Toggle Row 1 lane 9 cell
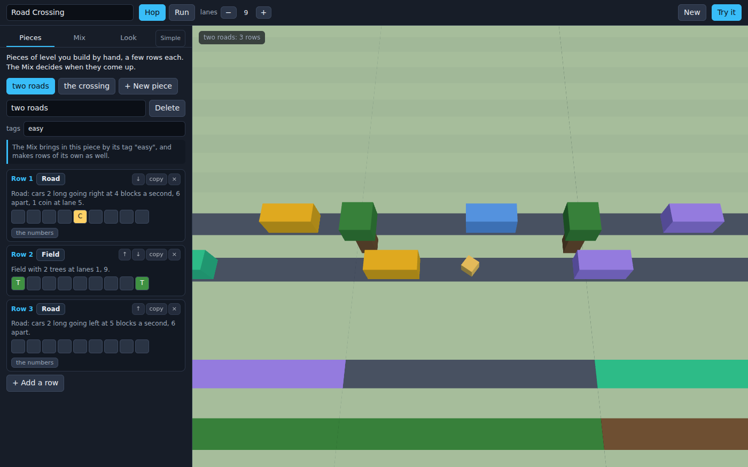This screenshot has height=467, width=748. (142, 217)
